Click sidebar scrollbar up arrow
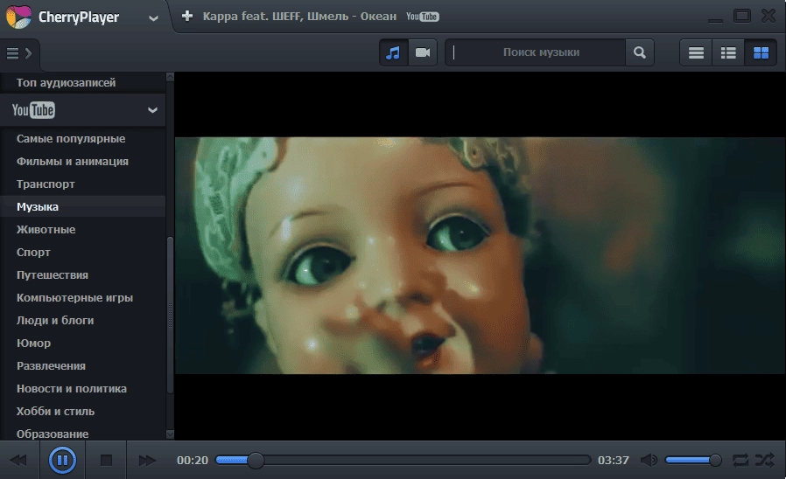 170,77
